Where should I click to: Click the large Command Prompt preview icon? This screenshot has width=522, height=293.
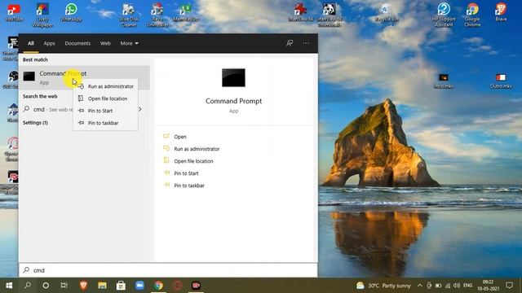(x=233, y=77)
